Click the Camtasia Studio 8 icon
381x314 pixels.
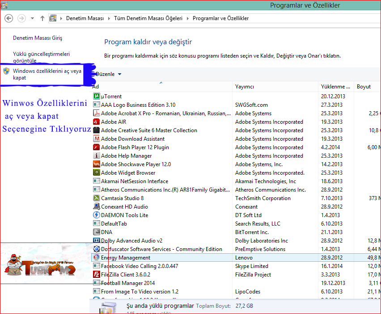coord(97,198)
